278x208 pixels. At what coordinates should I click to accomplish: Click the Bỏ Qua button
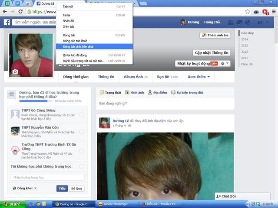click(x=76, y=188)
